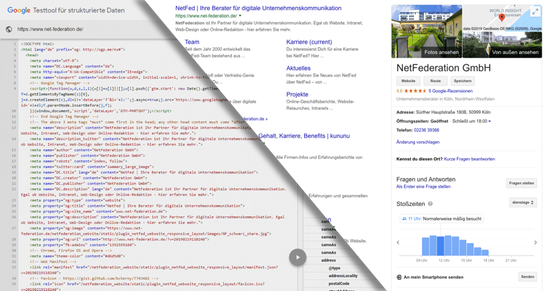Click the NetFederation GmbH heading
Image resolution: width=547 pixels, height=291 pixels.
pyautogui.click(x=443, y=68)
